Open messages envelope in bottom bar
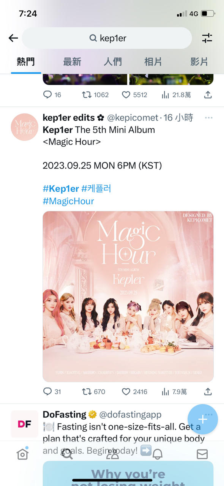This screenshot has height=486, width=224. [202, 454]
